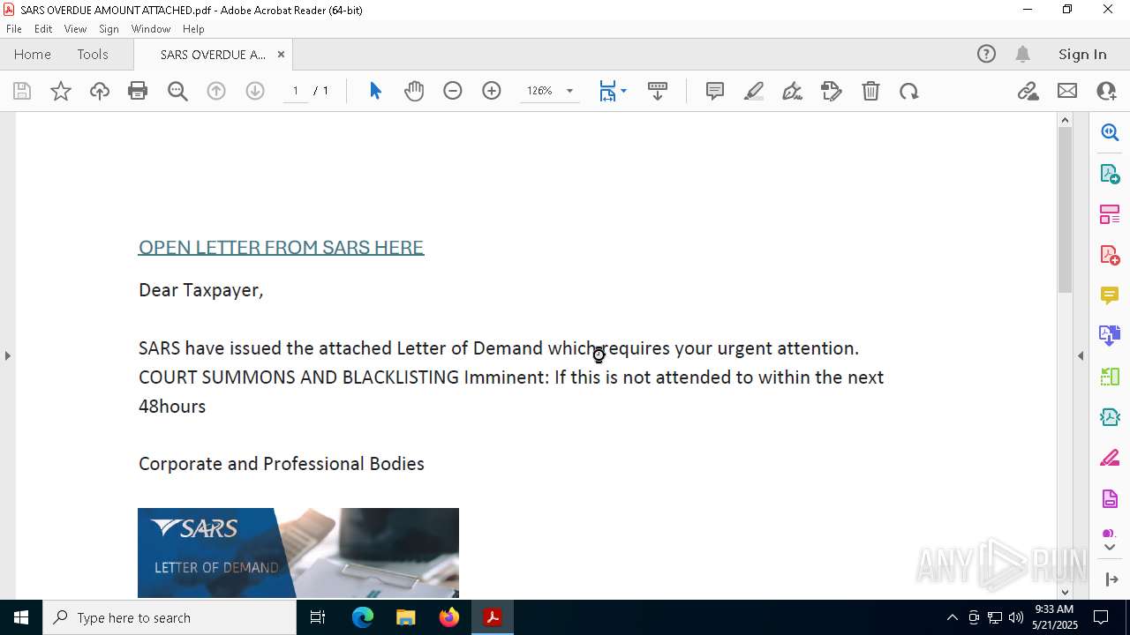Image resolution: width=1130 pixels, height=635 pixels.
Task: Go to previous page arrow
Action: coord(216,91)
